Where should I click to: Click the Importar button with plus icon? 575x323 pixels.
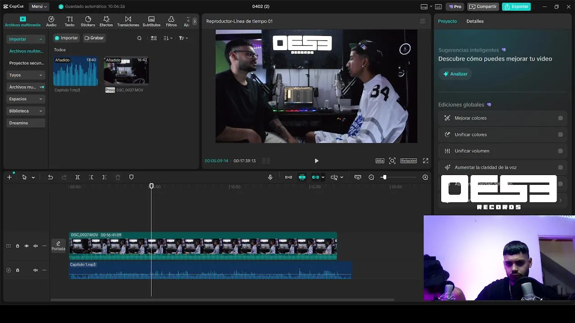(x=66, y=38)
